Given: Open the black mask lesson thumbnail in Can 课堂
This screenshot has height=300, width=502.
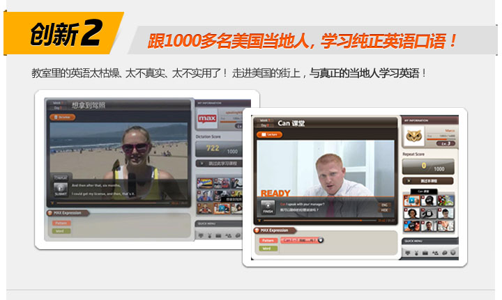Looking at the screenshot, I should pos(428,200).
